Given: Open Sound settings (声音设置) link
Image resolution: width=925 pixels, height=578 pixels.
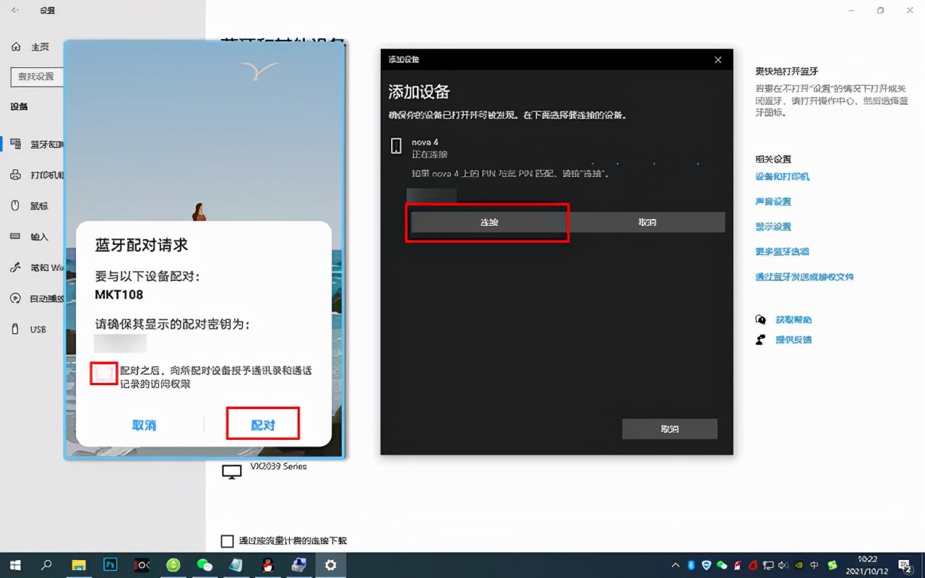Looking at the screenshot, I should [x=775, y=201].
